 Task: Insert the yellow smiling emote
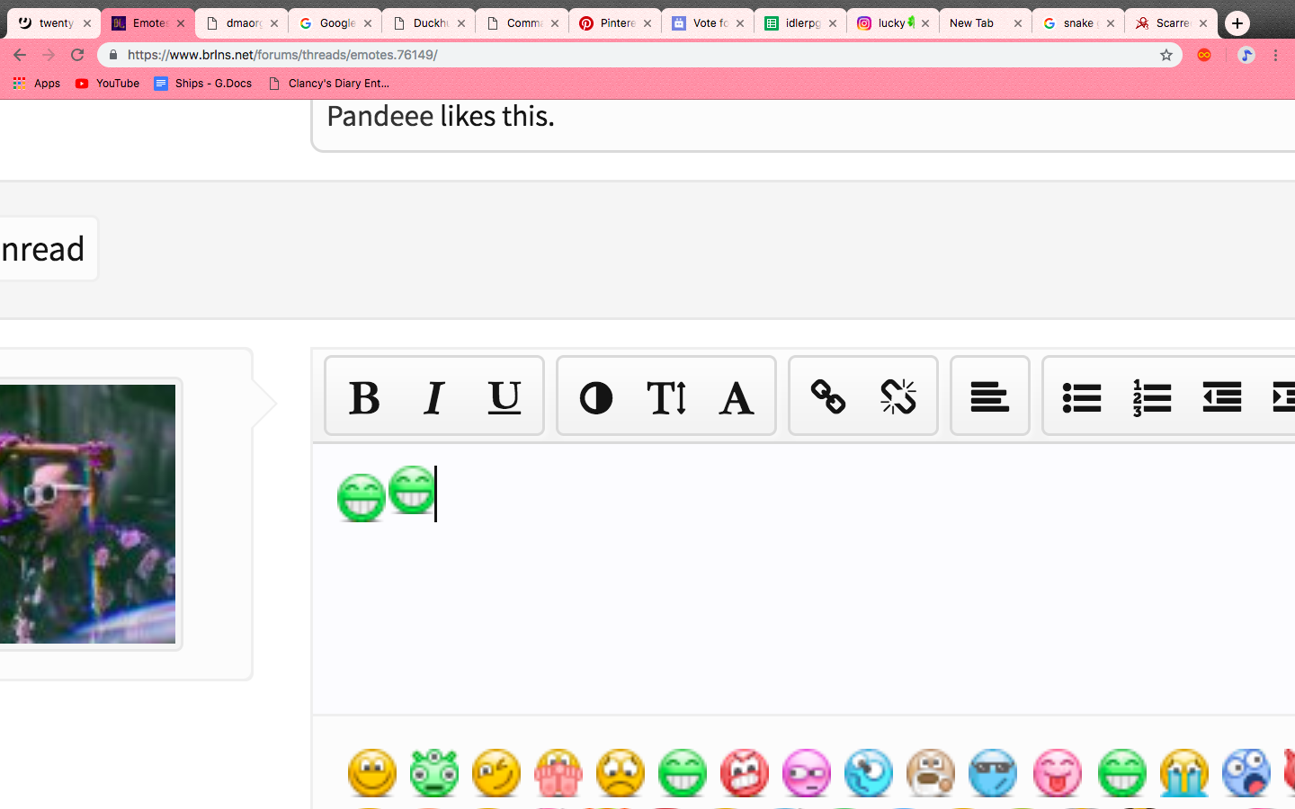(x=372, y=773)
